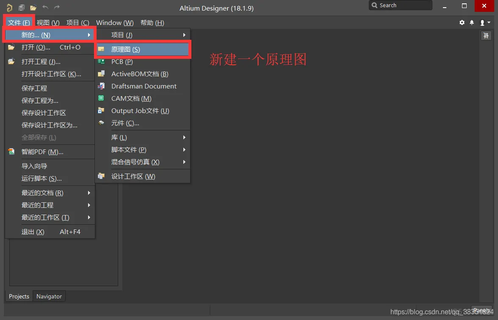
Task: Choose 打开工程 (J)... entry
Action: click(50, 62)
